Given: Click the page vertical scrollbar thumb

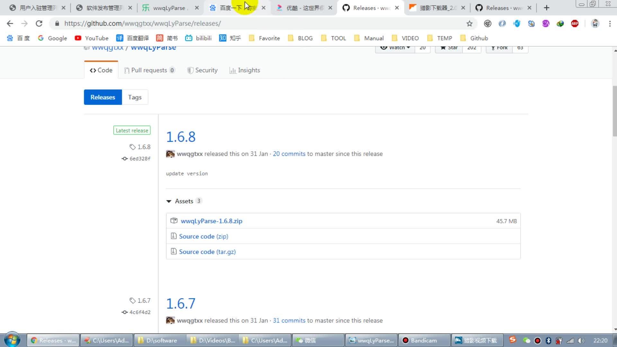Looking at the screenshot, I should 614,111.
